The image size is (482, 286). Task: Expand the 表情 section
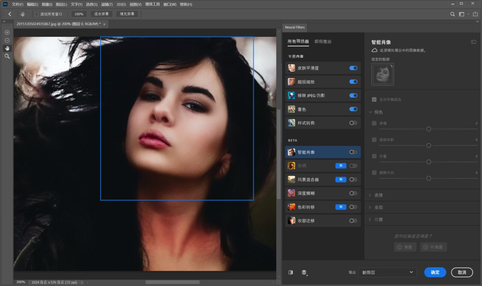[378, 195]
